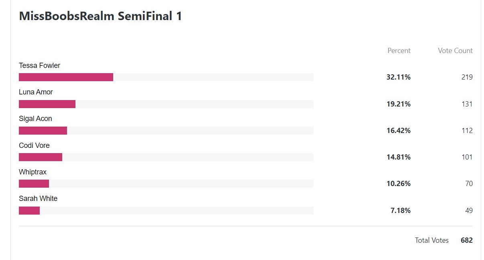Click the MissBoobsRealm SemiFinal 1 heading

[x=100, y=16]
